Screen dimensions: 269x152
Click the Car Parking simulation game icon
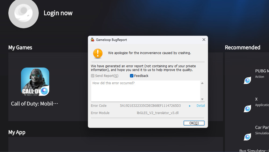[247, 137]
